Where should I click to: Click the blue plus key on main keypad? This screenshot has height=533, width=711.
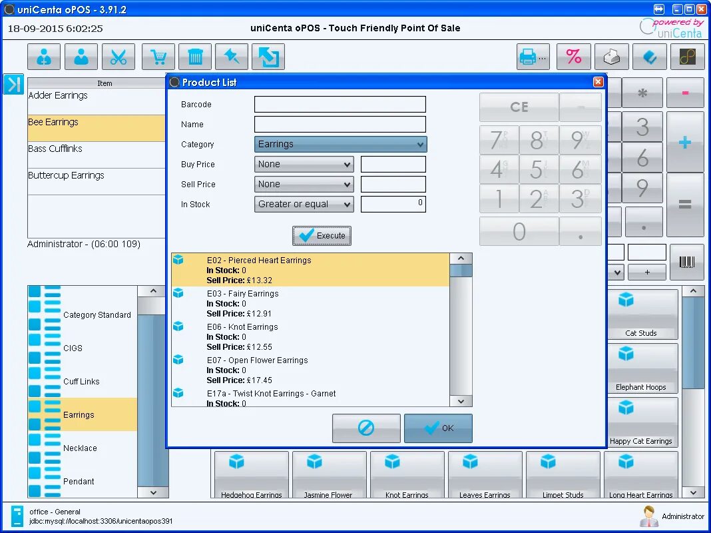tap(684, 142)
